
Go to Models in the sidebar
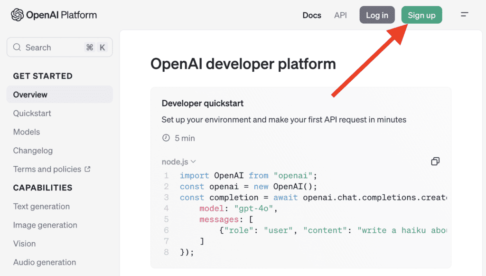point(27,132)
